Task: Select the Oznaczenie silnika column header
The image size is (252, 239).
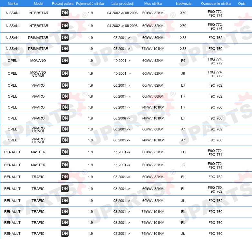Action: coord(216,4)
